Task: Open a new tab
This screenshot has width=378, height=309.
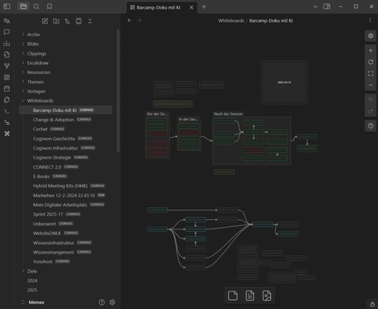Action: (x=204, y=6)
